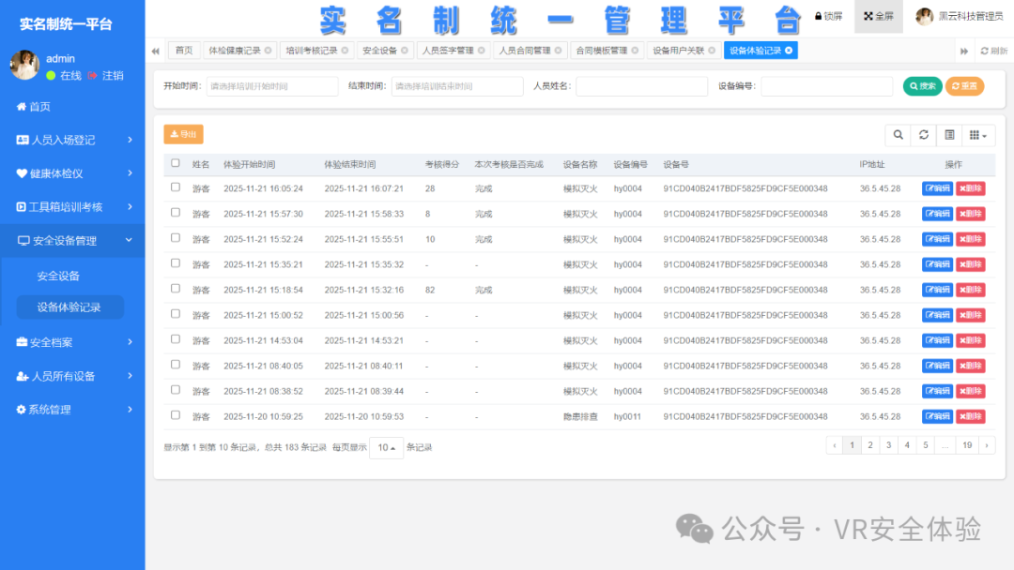Expand 安全档案 sidebar menu
Screen dimensions: 1014x570
coord(72,342)
